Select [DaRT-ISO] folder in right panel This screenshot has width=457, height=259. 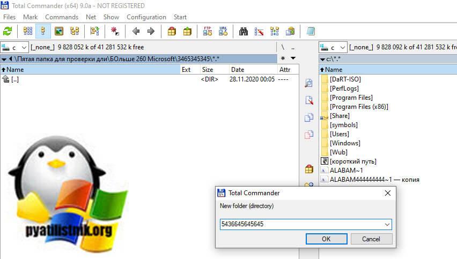pos(345,79)
